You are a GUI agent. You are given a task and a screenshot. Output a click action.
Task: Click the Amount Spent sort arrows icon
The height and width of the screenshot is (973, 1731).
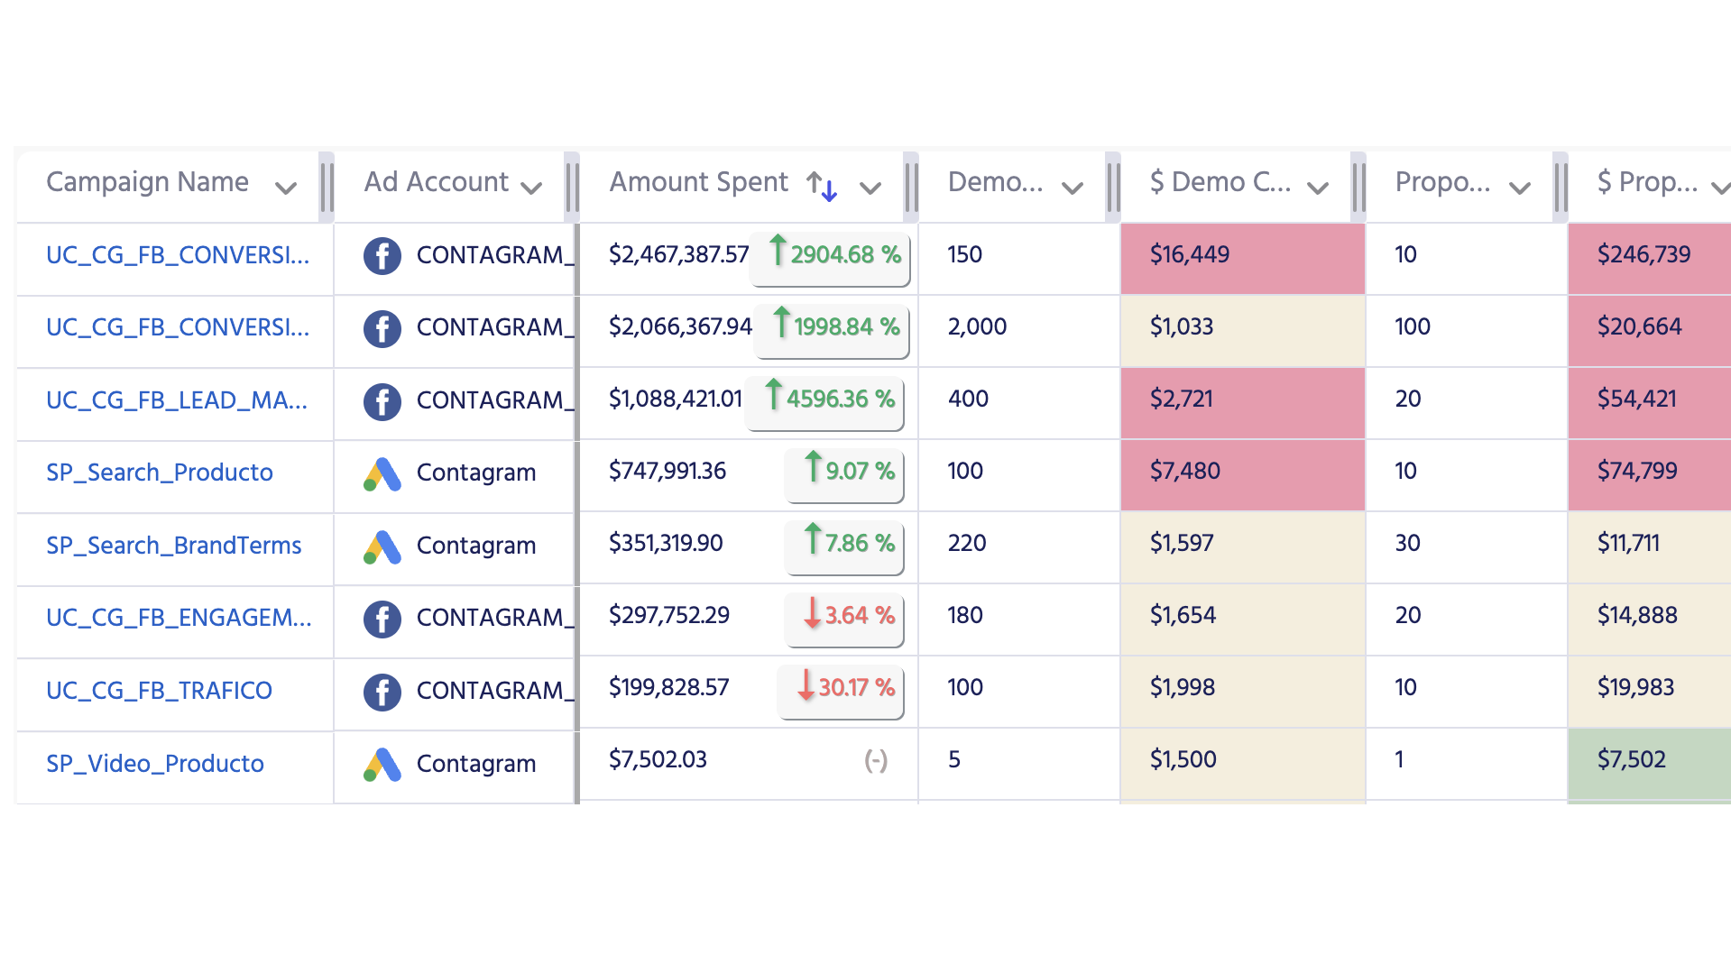822,186
